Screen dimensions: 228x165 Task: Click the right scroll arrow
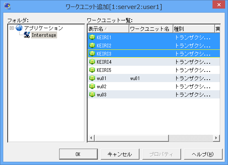pyautogui.click(x=216, y=138)
